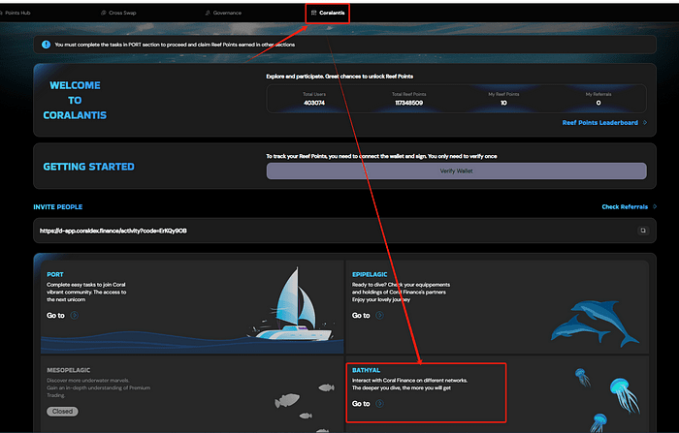The width and height of the screenshot is (679, 433).
Task: Click the Cross Swap tab icon
Action: click(x=104, y=13)
